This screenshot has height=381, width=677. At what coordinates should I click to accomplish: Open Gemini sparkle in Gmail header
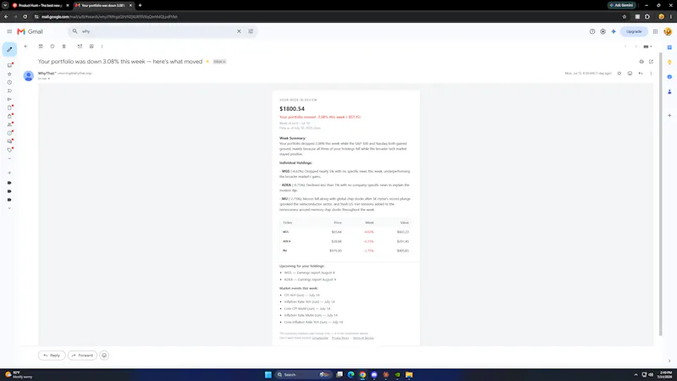coord(614,31)
